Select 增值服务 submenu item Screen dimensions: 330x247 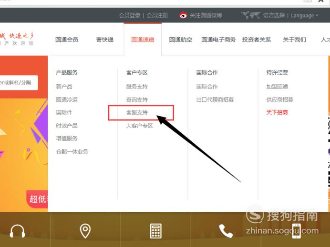tap(67, 138)
